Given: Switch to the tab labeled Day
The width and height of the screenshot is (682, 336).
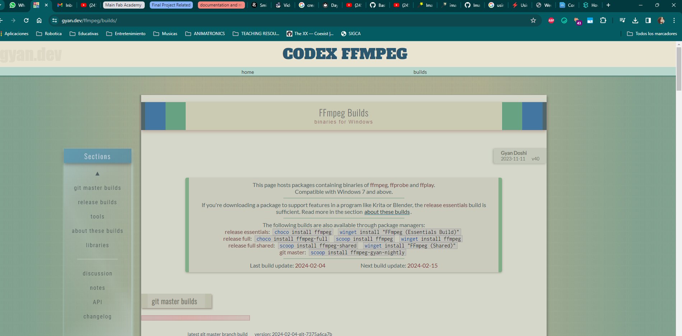Looking at the screenshot, I should [x=330, y=5].
